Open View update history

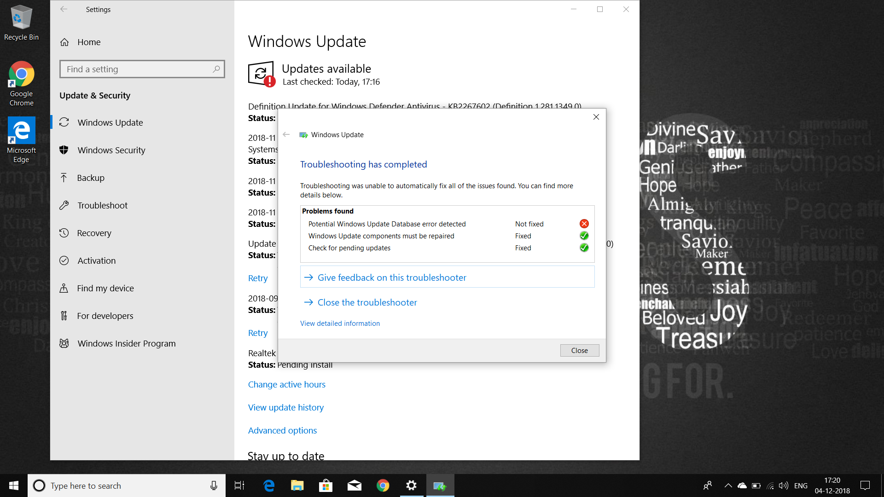pos(286,407)
